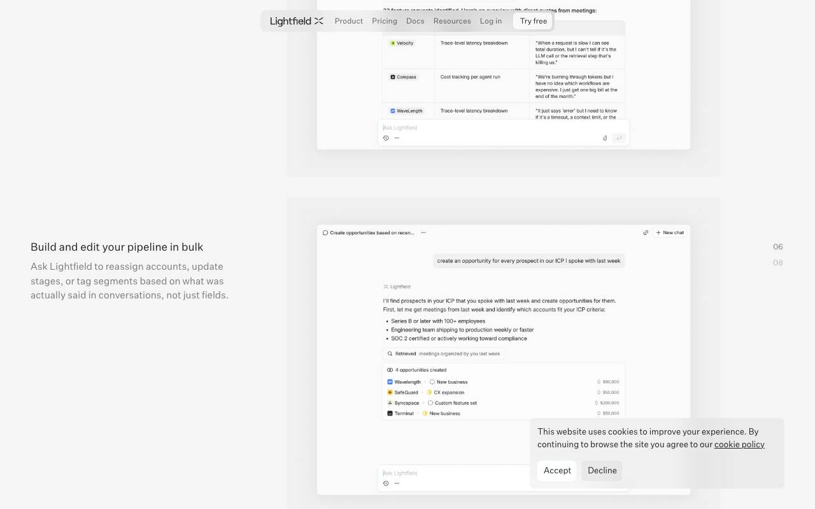The image size is (815, 509).
Task: Open the more options dots below the feature-requests table
Action: point(397,138)
